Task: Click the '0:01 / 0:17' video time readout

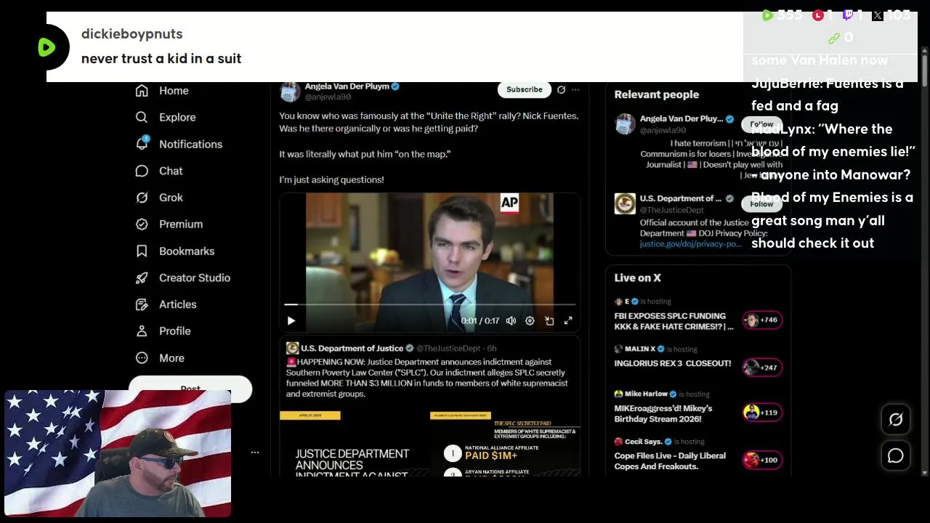Action: pyautogui.click(x=480, y=321)
